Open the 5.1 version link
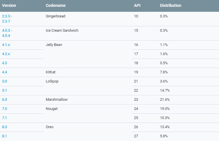The width and height of the screenshot is (219, 141). (x=5, y=90)
